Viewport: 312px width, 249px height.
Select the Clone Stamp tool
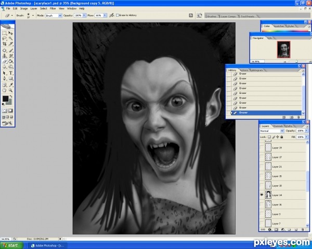point(4,56)
